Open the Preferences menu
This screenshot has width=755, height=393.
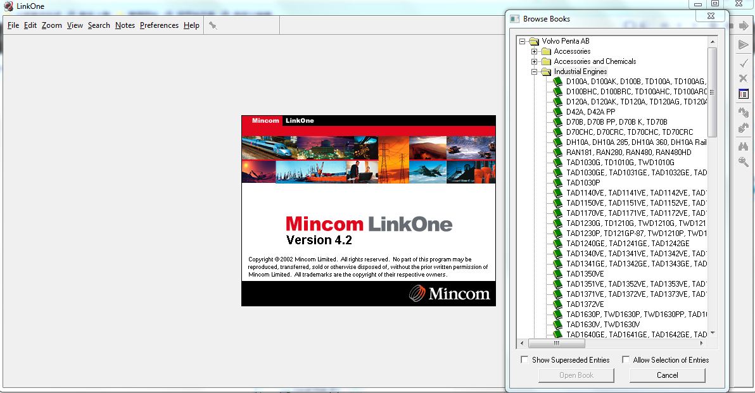pyautogui.click(x=159, y=25)
